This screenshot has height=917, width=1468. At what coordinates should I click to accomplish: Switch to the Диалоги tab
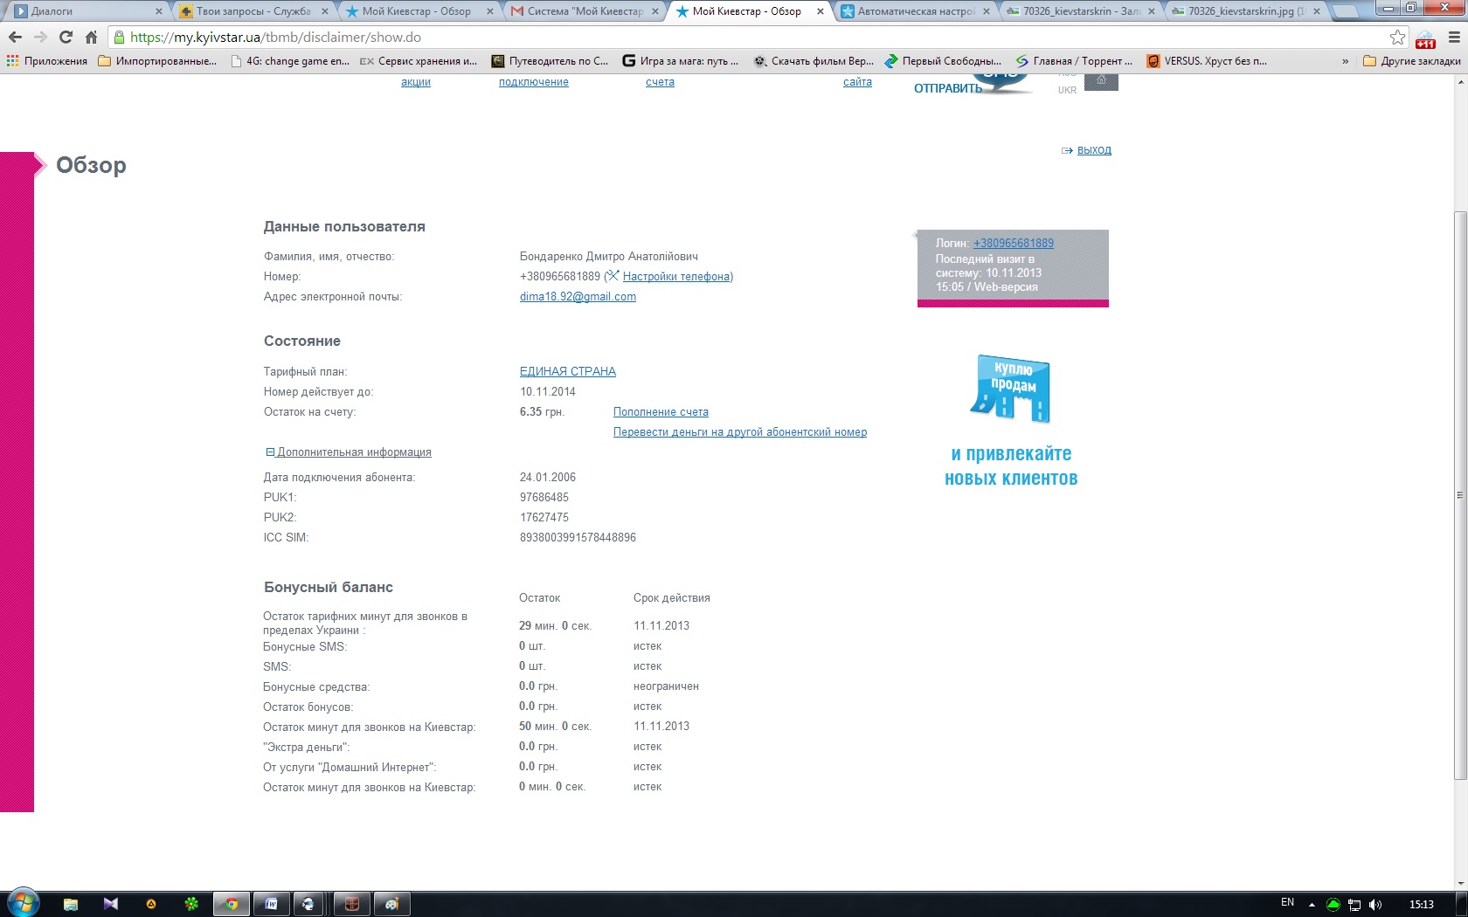(88, 11)
